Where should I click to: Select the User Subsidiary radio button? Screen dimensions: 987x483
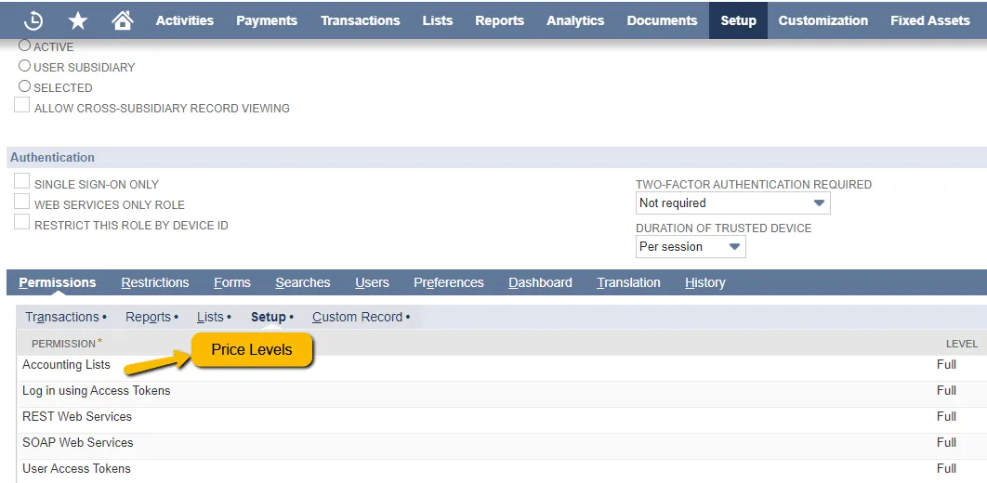point(24,65)
